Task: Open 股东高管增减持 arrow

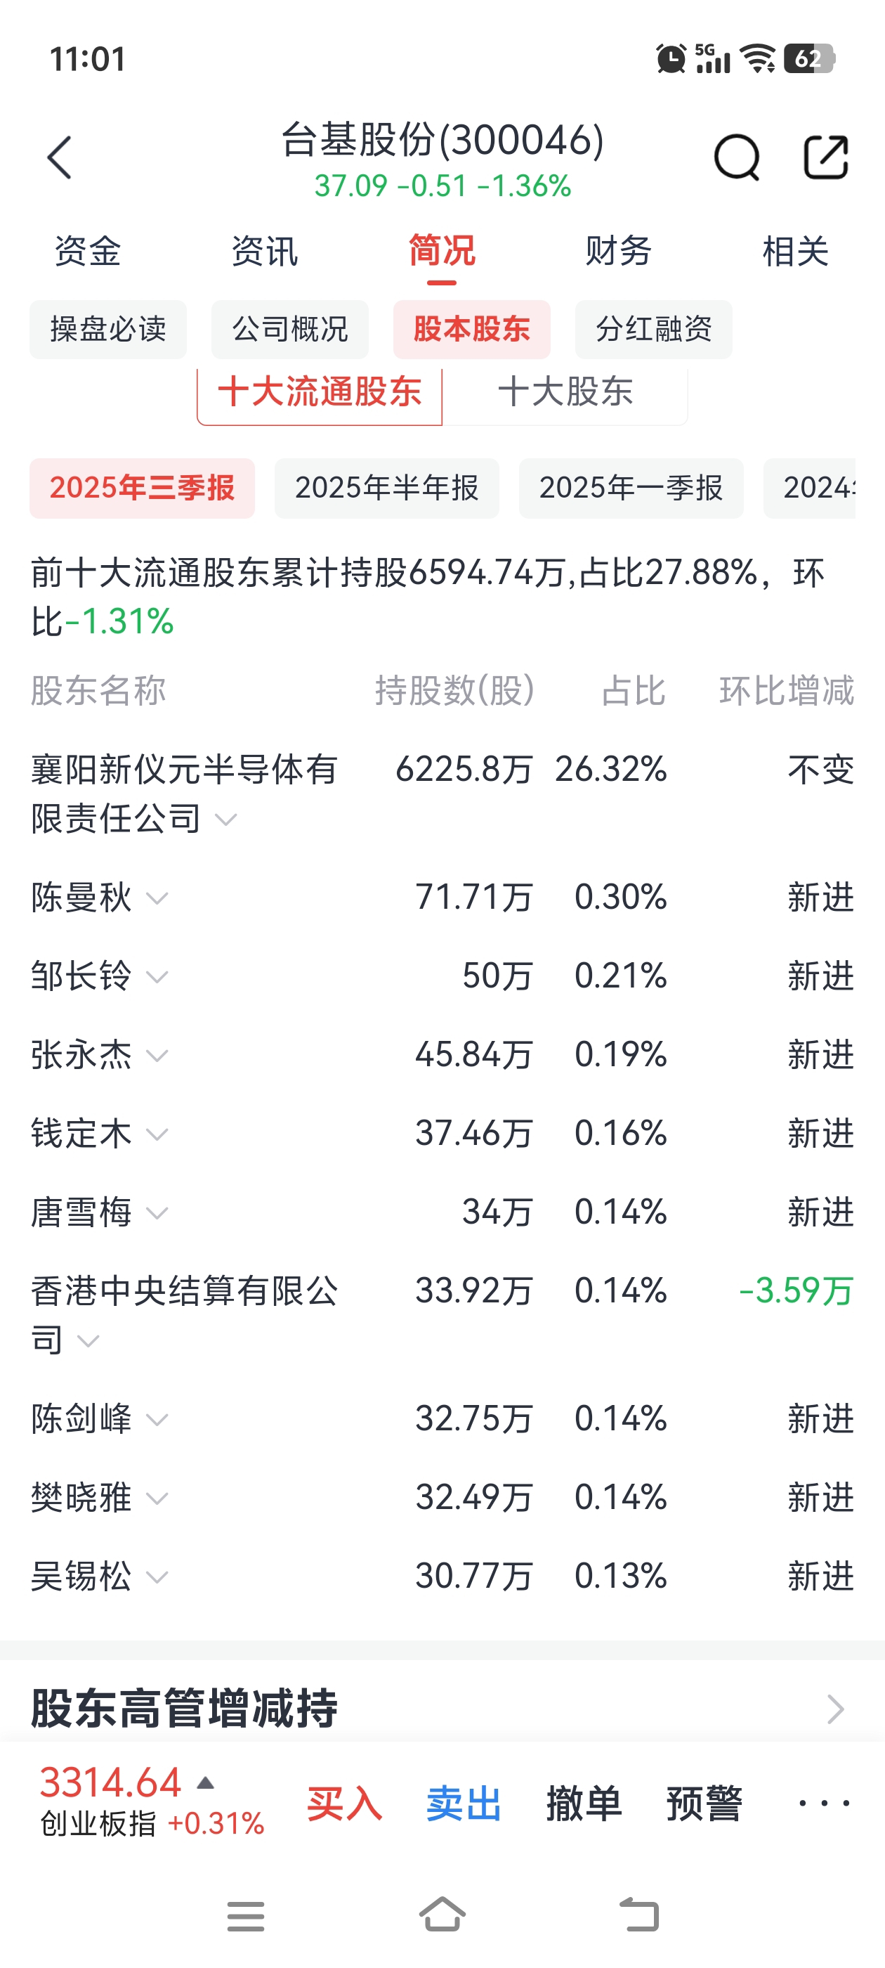Action: (x=835, y=1709)
